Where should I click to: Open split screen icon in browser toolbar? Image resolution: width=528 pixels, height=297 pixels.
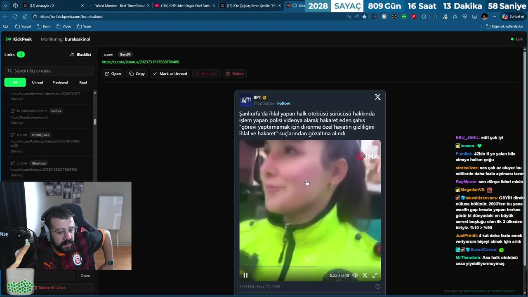pos(435,16)
